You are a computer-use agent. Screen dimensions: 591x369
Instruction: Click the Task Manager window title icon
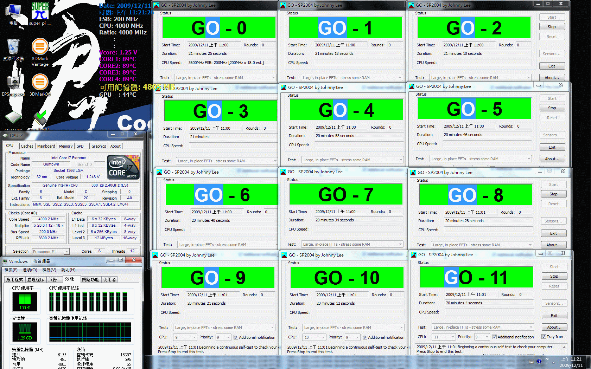(x=5, y=261)
